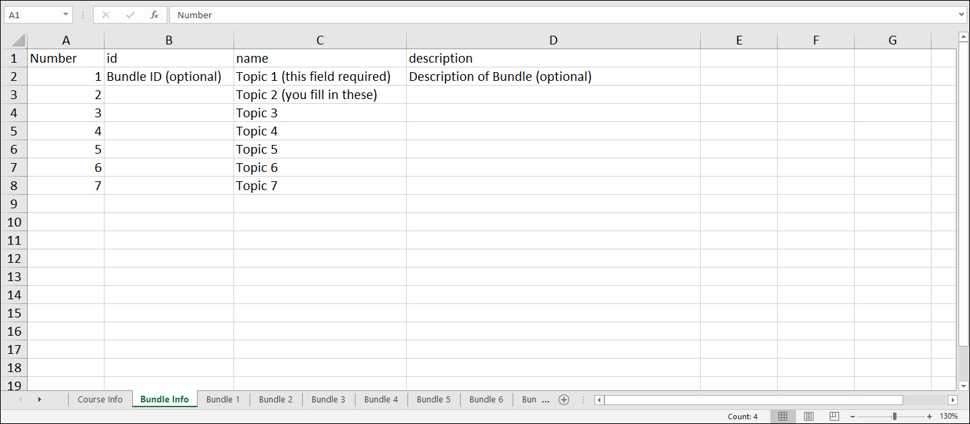Click the zoom slider handle
This screenshot has height=424, width=970.
click(894, 417)
